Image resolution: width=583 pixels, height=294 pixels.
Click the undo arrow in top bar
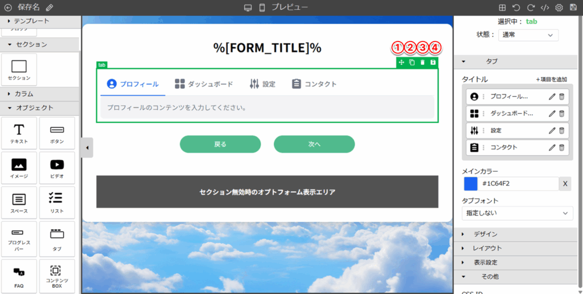coord(516,8)
